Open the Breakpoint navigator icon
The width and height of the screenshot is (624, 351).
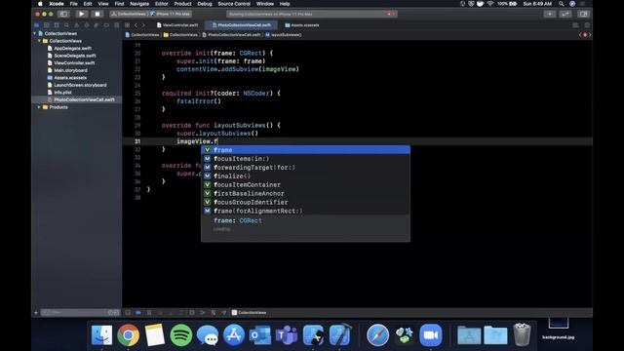pyautogui.click(x=106, y=25)
